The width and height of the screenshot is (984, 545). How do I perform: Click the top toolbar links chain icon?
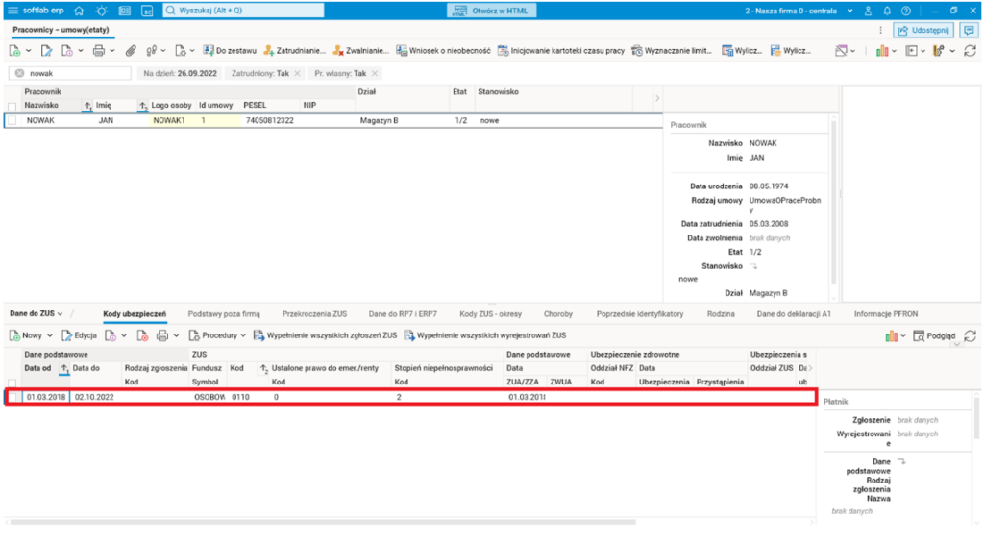coord(151,51)
